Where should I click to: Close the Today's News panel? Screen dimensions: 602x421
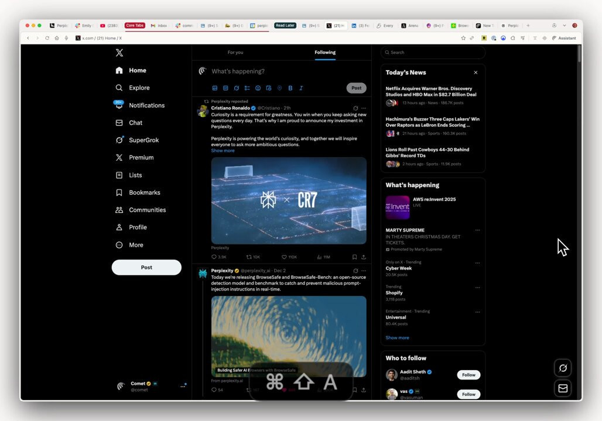[x=476, y=73]
